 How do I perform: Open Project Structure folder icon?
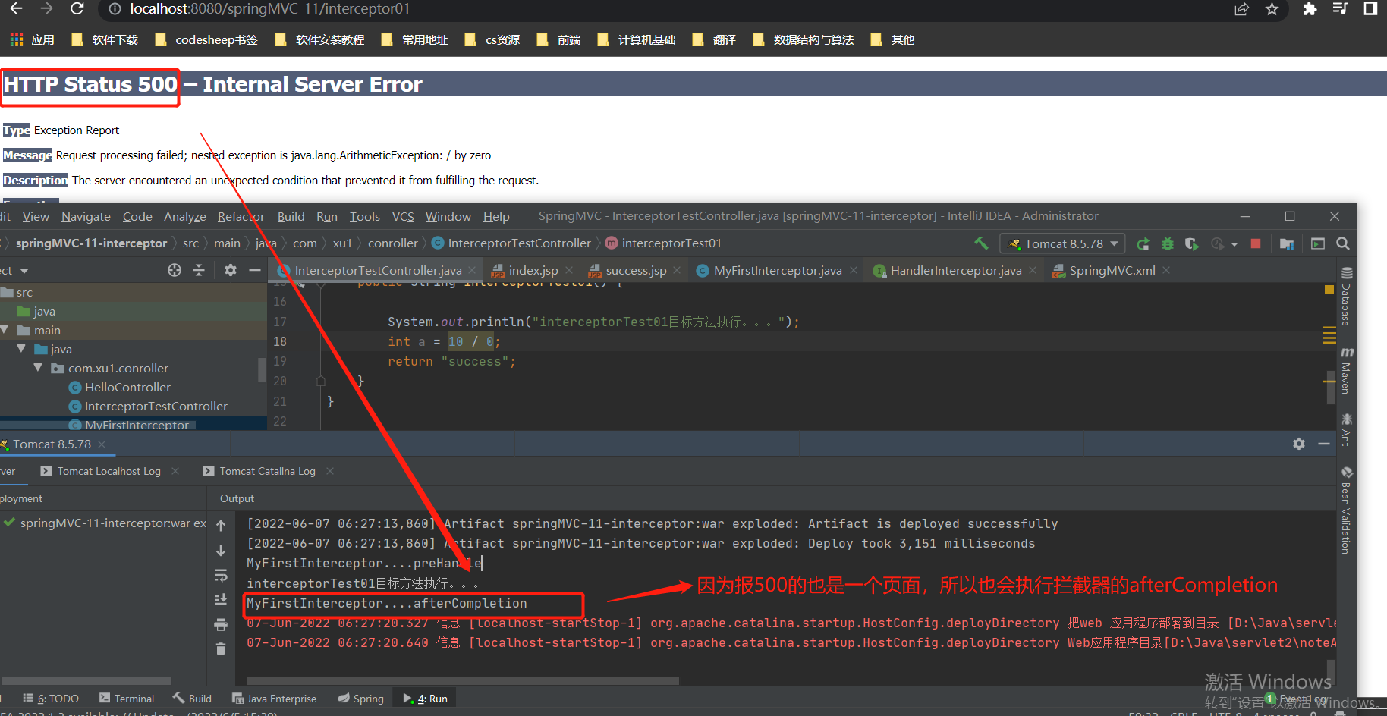point(1287,243)
